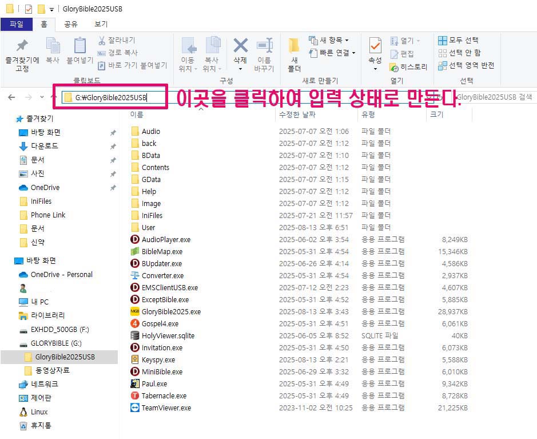Switch to the 홈 (Home) tab
Image resolution: width=537 pixels, height=439 pixels.
(44, 24)
